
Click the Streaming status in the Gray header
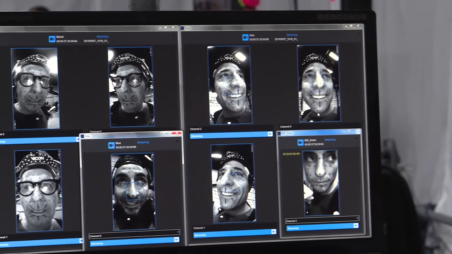coord(292,35)
